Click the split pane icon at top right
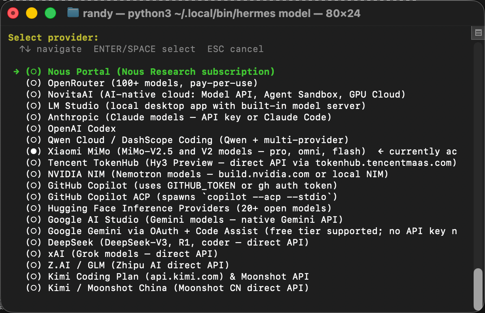Screen dimensions: 485x313 click(478, 33)
